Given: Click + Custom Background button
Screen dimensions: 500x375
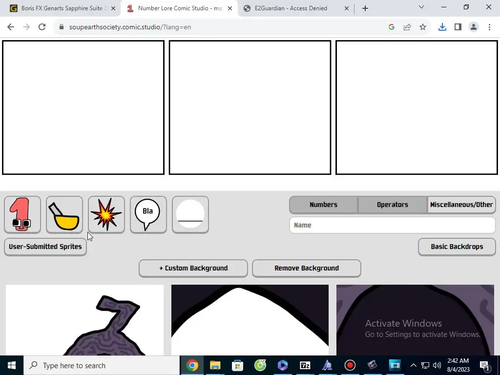Looking at the screenshot, I should [x=193, y=268].
